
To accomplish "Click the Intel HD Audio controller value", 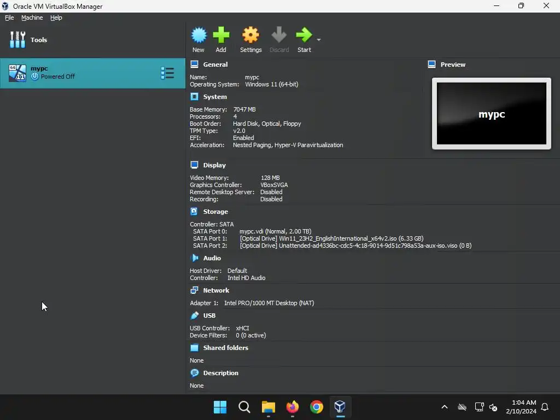I will [247, 278].
